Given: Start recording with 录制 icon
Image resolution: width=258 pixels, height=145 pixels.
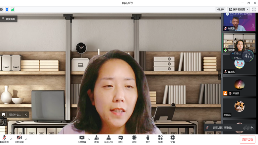Looking at the screenshot, I should tap(134, 139).
